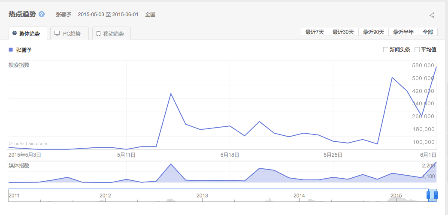Click the help question mark icon

(x=42, y=14)
